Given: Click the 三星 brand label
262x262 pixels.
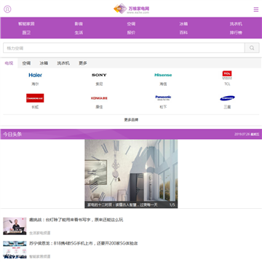Looking at the screenshot, I should point(227,107).
